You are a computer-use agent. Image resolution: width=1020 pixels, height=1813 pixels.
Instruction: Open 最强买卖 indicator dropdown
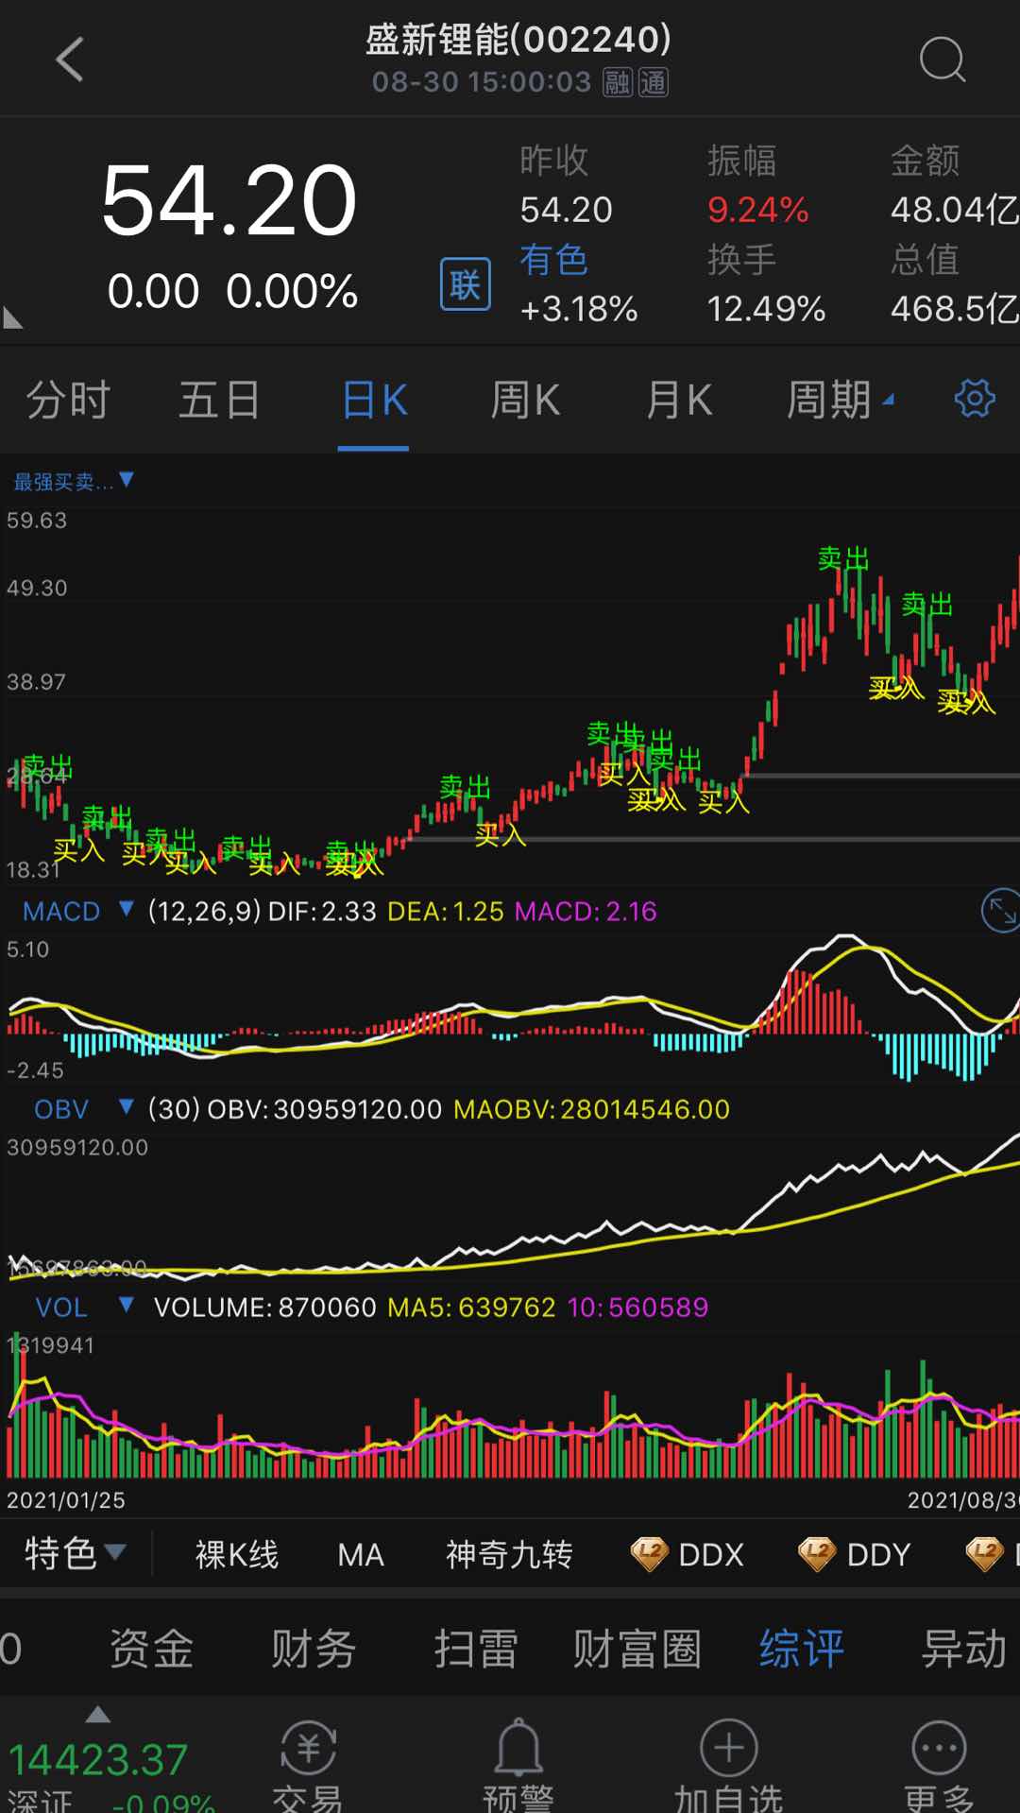[x=73, y=482]
